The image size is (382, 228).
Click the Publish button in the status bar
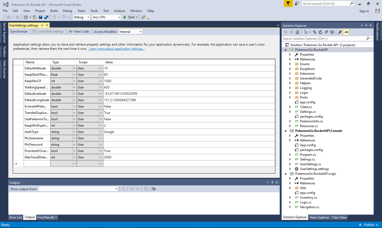(x=369, y=225)
